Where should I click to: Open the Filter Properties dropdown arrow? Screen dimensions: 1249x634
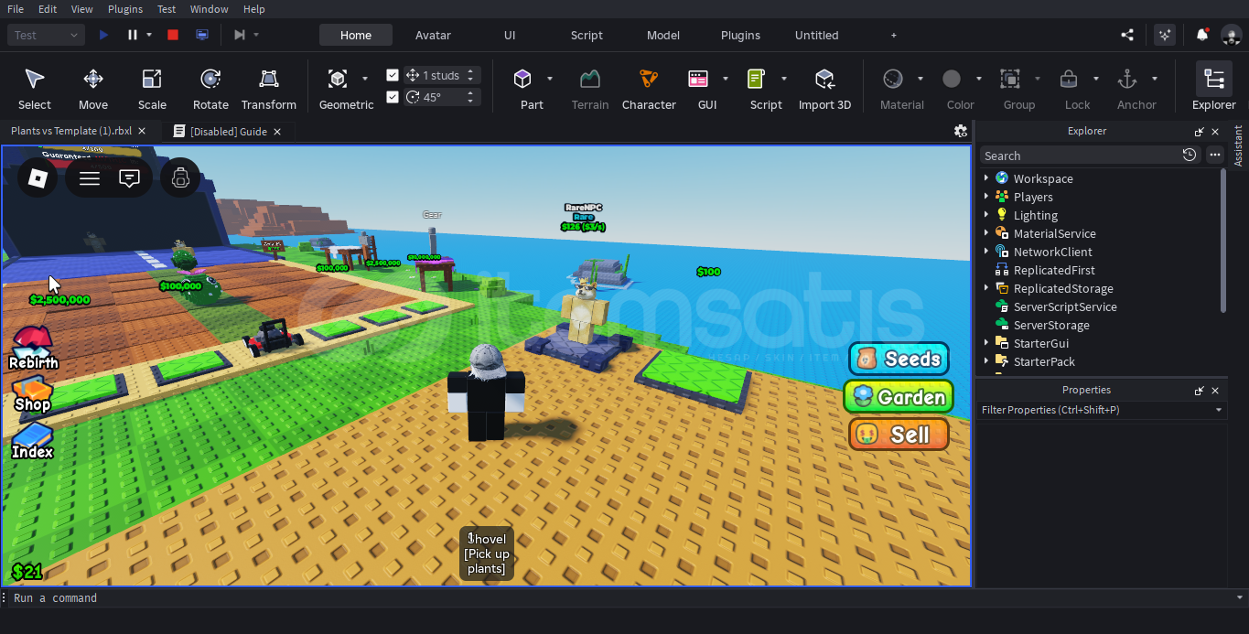1219,410
